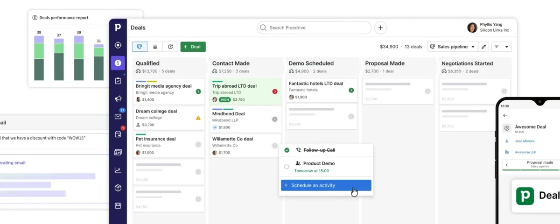Click the $2,700 placeholder card in Proposal Made
Image resolution: width=560 pixels, height=224 pixels.
coord(398,91)
